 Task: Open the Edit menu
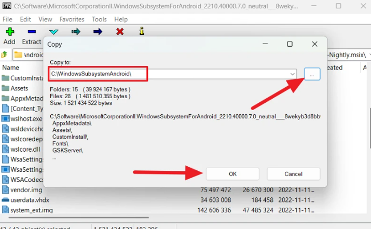pyautogui.click(x=25, y=19)
